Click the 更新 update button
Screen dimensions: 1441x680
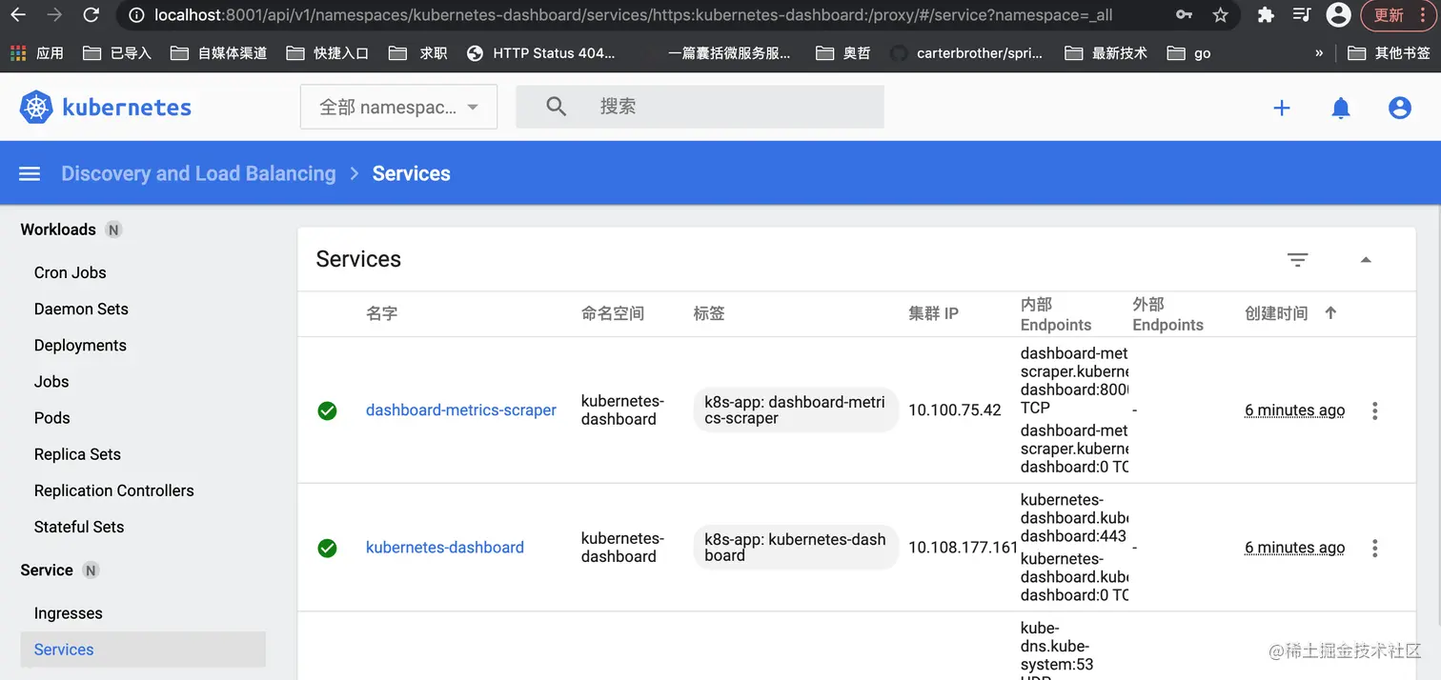pyautogui.click(x=1389, y=15)
